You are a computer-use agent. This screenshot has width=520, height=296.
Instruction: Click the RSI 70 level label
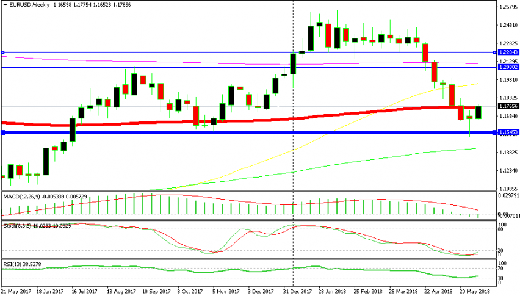[x=502, y=268]
